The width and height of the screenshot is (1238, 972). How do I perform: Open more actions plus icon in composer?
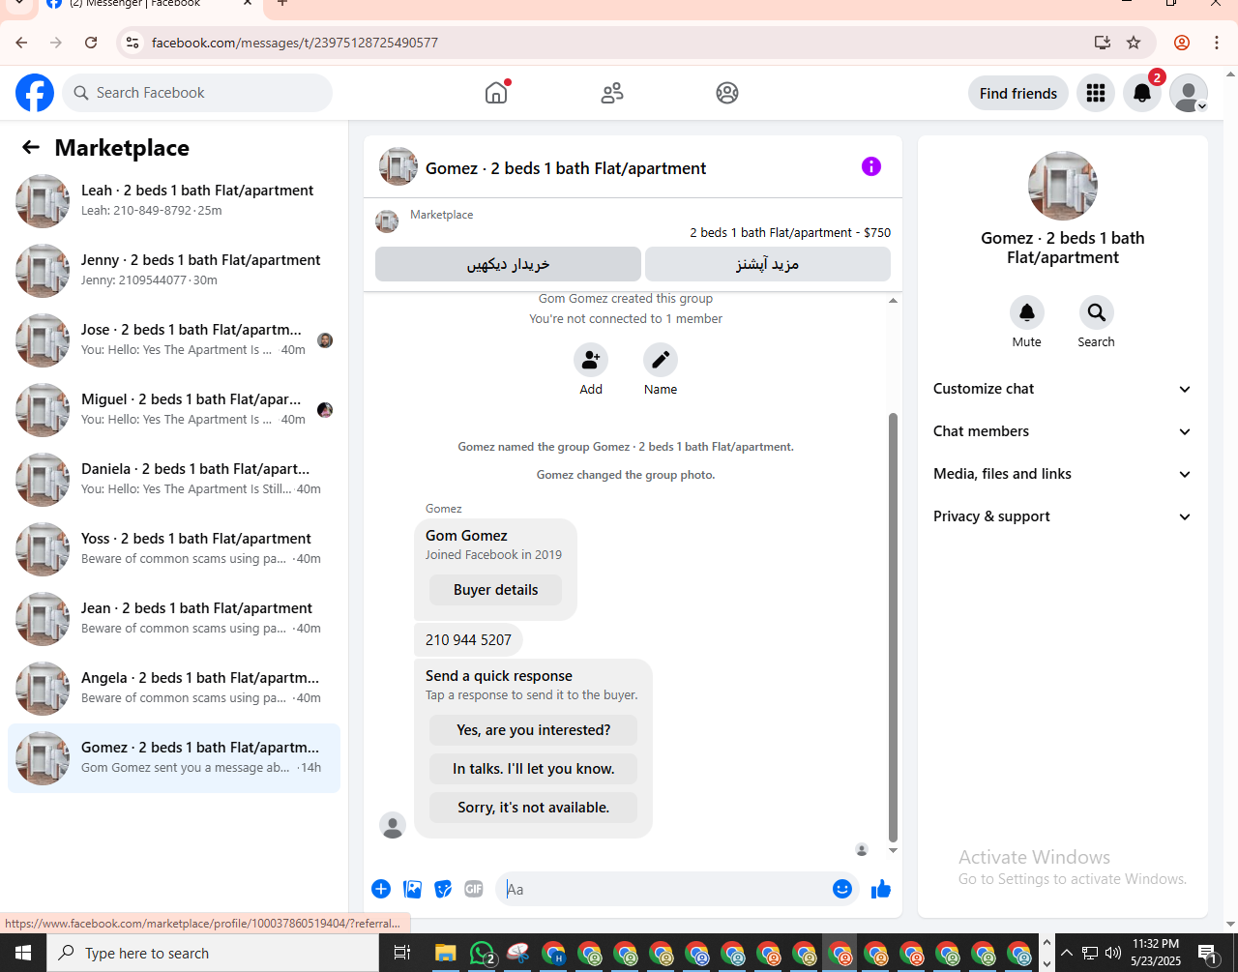tap(381, 889)
